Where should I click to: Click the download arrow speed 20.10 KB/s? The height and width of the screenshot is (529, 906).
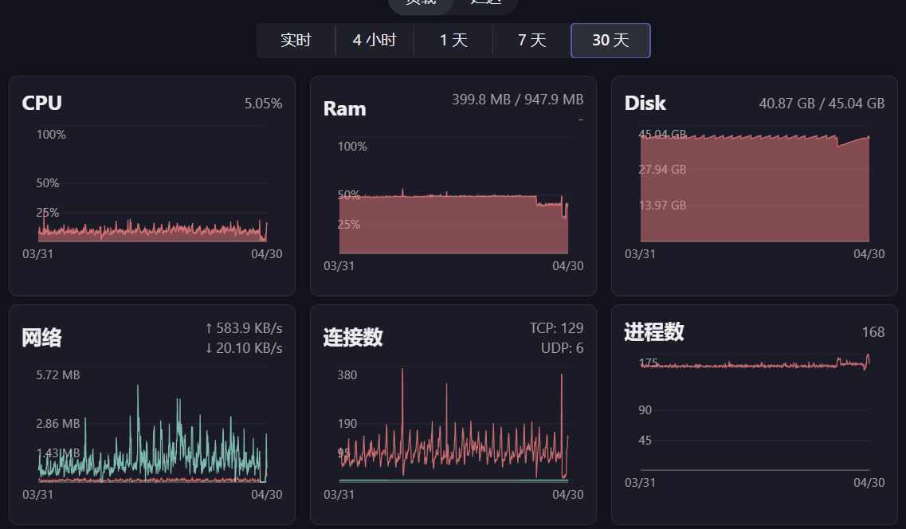[x=244, y=348]
